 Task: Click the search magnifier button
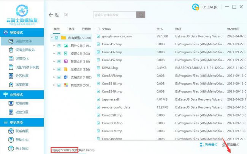(141, 15)
